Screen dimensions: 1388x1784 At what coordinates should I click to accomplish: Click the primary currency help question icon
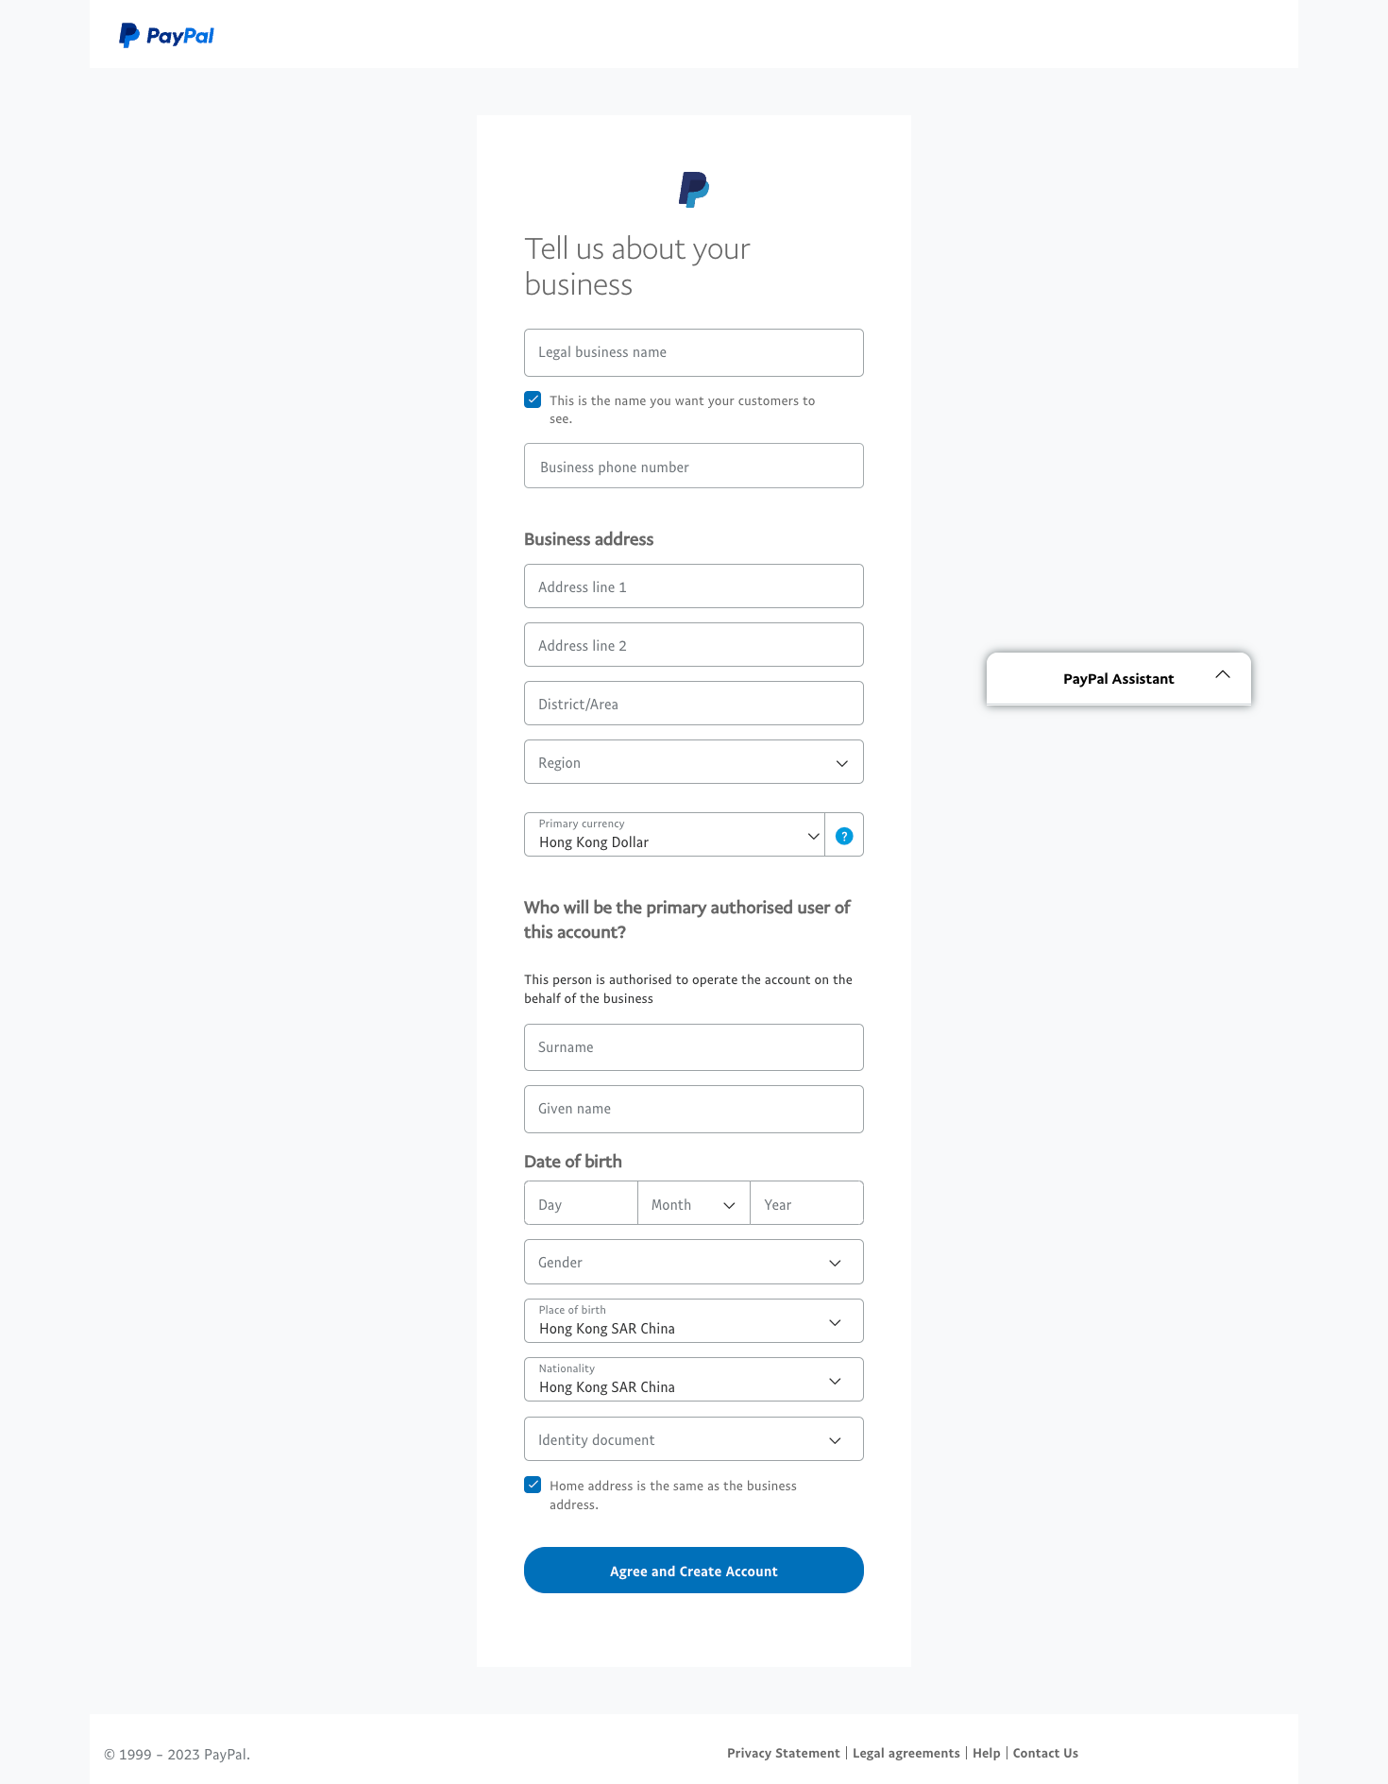pyautogui.click(x=844, y=836)
